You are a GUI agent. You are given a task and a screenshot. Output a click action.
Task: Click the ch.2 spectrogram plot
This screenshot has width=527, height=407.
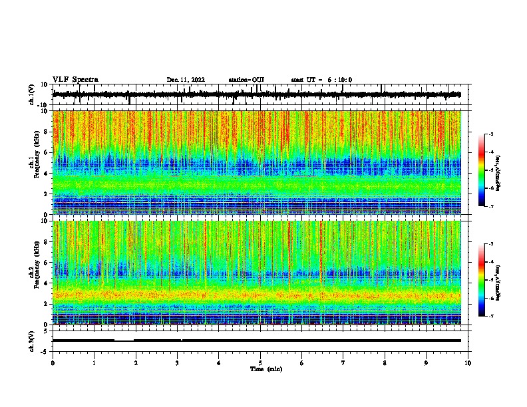(x=257, y=273)
